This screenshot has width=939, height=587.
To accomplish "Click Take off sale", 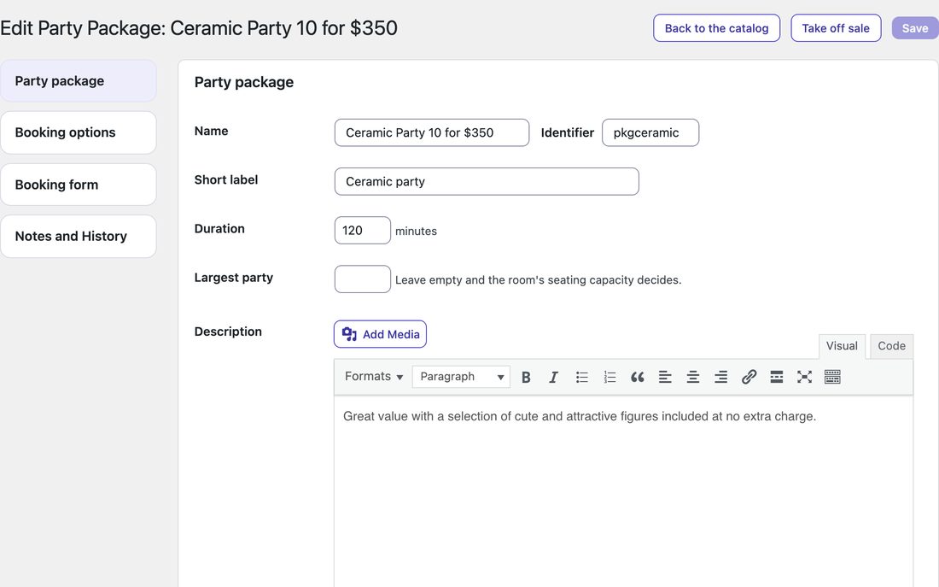I will (836, 28).
